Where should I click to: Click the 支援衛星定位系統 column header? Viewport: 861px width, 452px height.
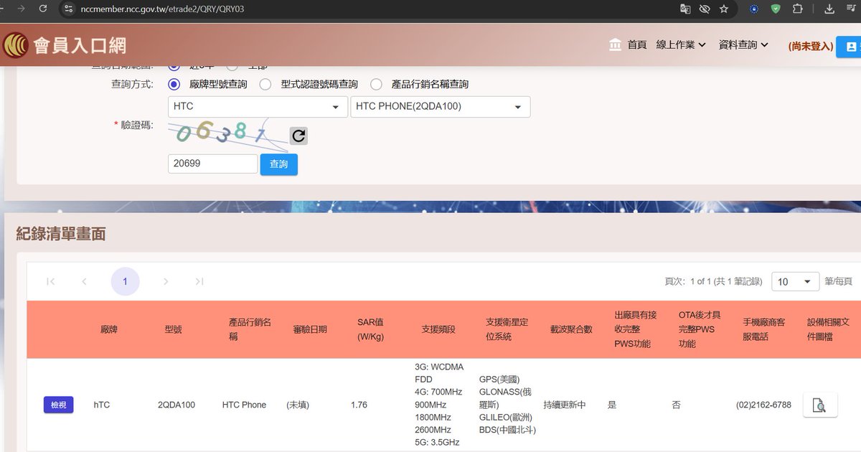point(507,329)
